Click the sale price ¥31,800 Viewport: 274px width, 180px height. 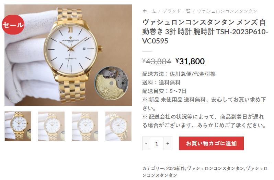click(190, 61)
